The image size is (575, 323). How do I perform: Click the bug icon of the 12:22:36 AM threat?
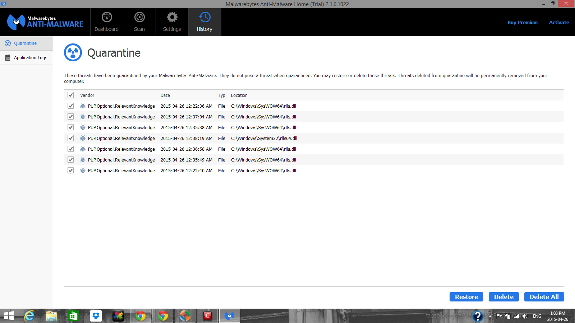coord(83,106)
